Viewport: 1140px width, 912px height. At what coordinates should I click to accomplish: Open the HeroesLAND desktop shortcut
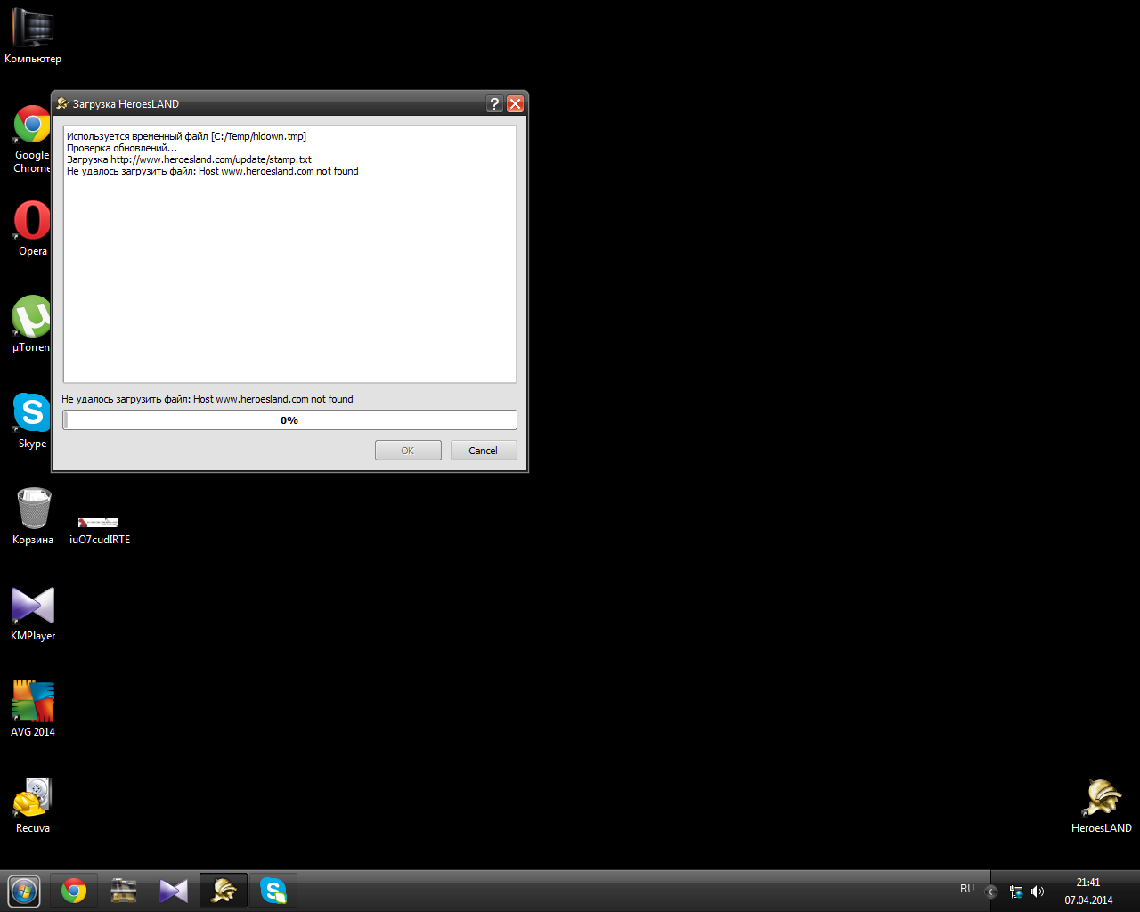coord(1101,799)
